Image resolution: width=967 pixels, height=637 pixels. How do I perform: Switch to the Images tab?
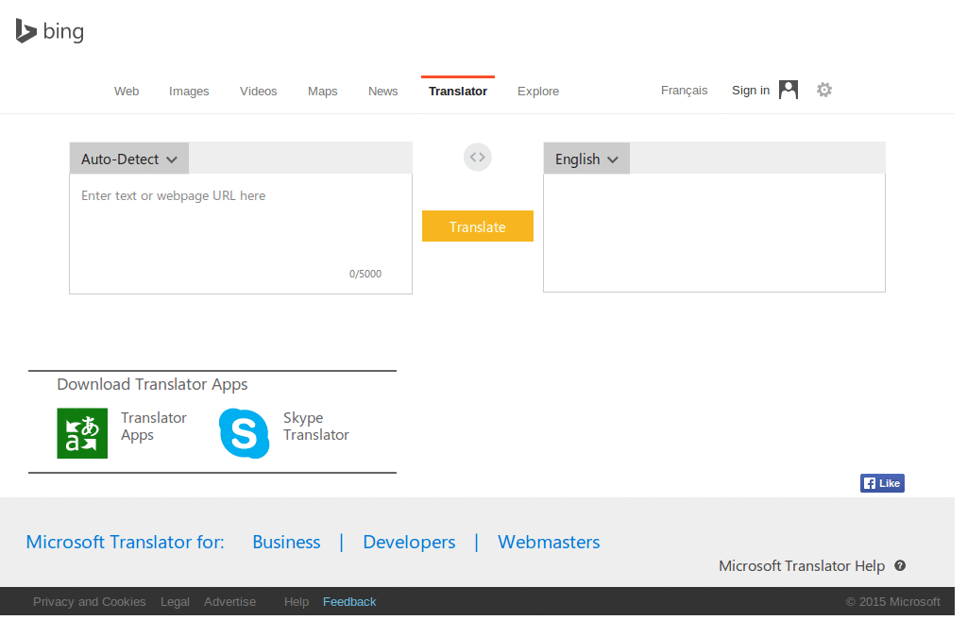coord(189,91)
